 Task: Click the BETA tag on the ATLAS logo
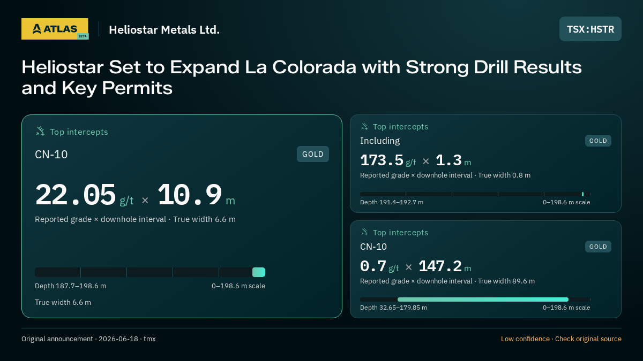point(83,36)
